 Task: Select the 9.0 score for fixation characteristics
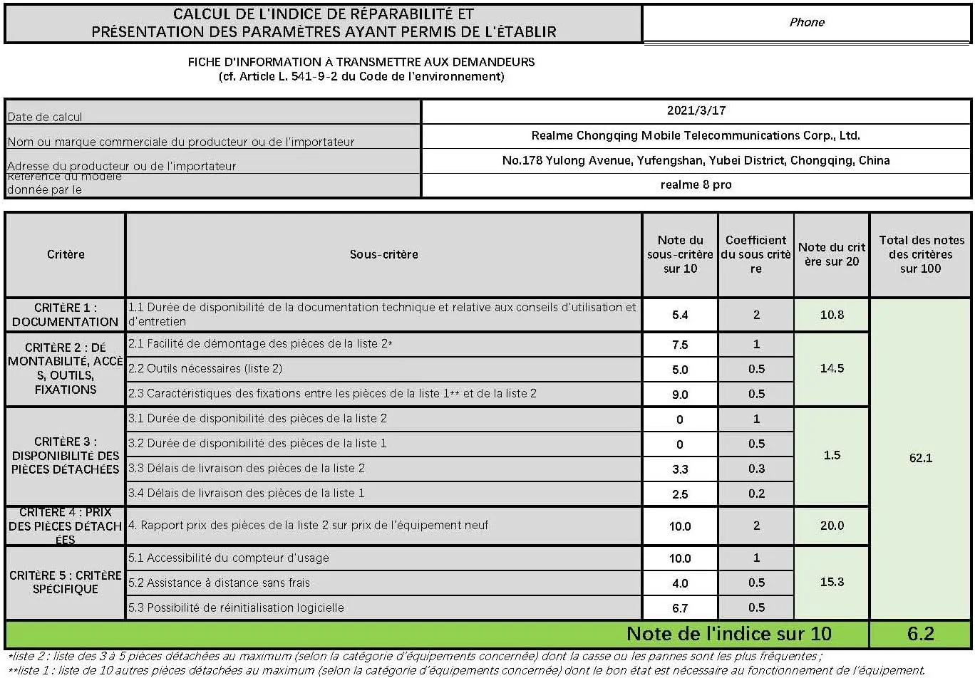tap(680, 394)
